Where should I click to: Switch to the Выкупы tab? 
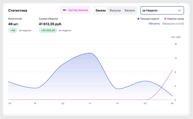[x=115, y=11]
